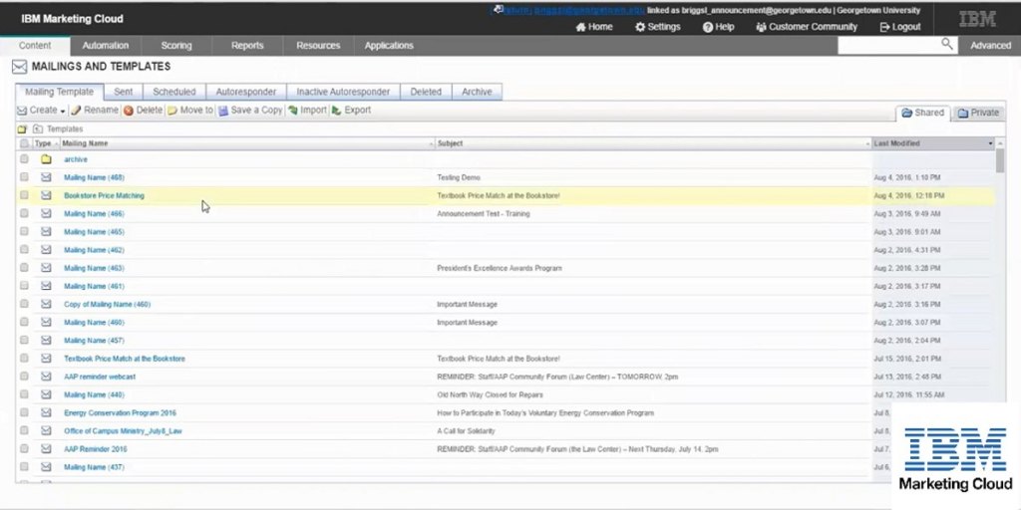1021x510 pixels.
Task: Check the box for Mailing Name (463)
Action: point(24,267)
